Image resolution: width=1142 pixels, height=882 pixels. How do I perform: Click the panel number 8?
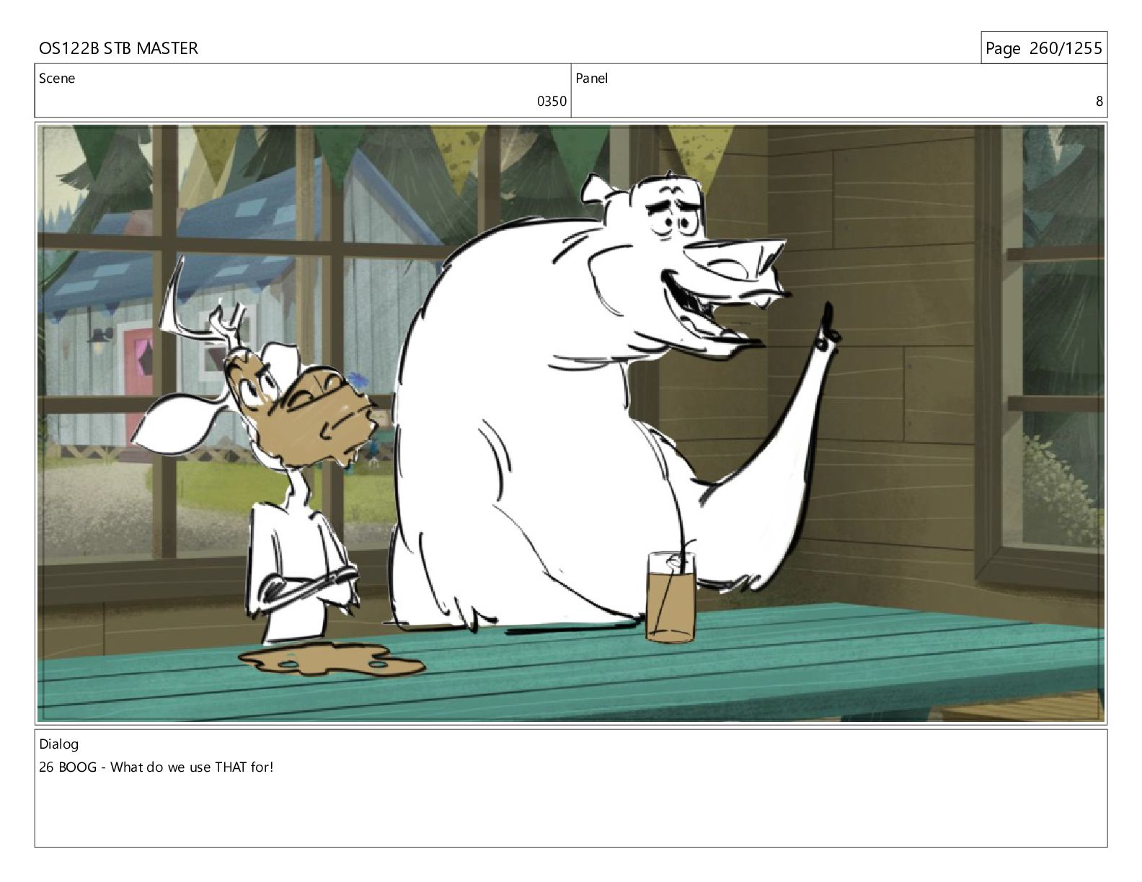pos(1099,102)
